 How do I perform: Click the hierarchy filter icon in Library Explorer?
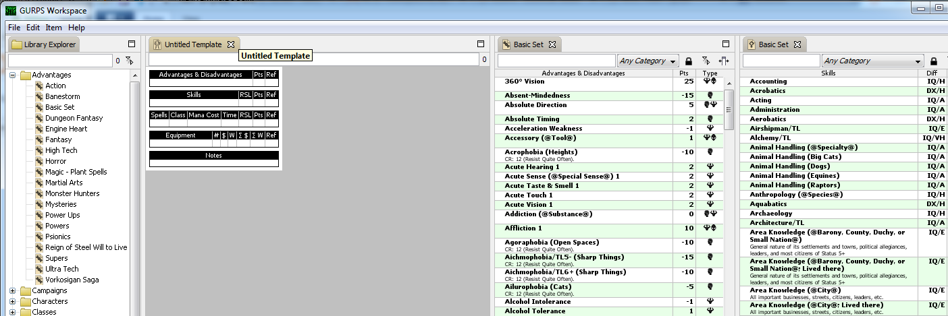click(x=129, y=61)
